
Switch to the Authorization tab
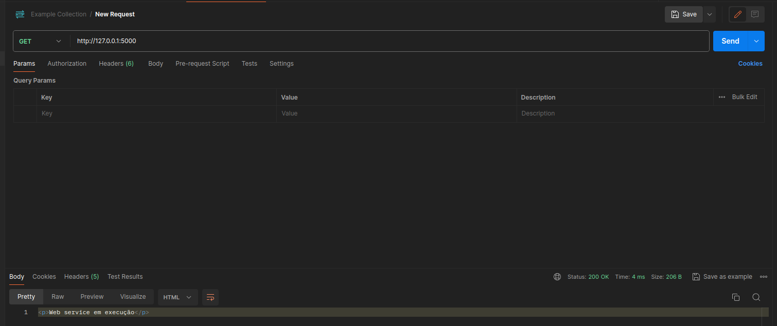67,64
